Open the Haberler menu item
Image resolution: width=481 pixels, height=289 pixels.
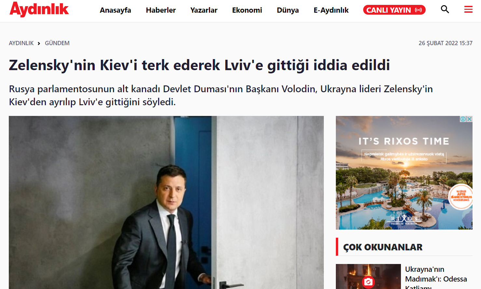[x=161, y=10]
